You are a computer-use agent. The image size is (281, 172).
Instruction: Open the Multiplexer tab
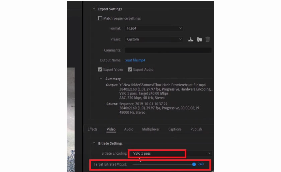151,129
